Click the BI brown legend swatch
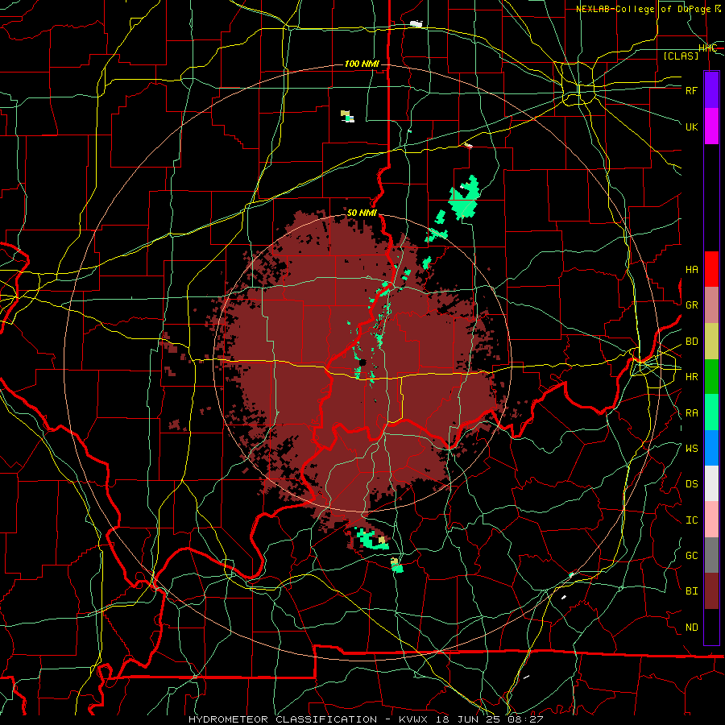The height and width of the screenshot is (725, 725). (711, 591)
